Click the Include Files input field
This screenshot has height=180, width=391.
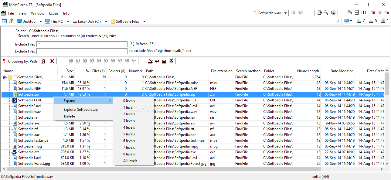82,44
